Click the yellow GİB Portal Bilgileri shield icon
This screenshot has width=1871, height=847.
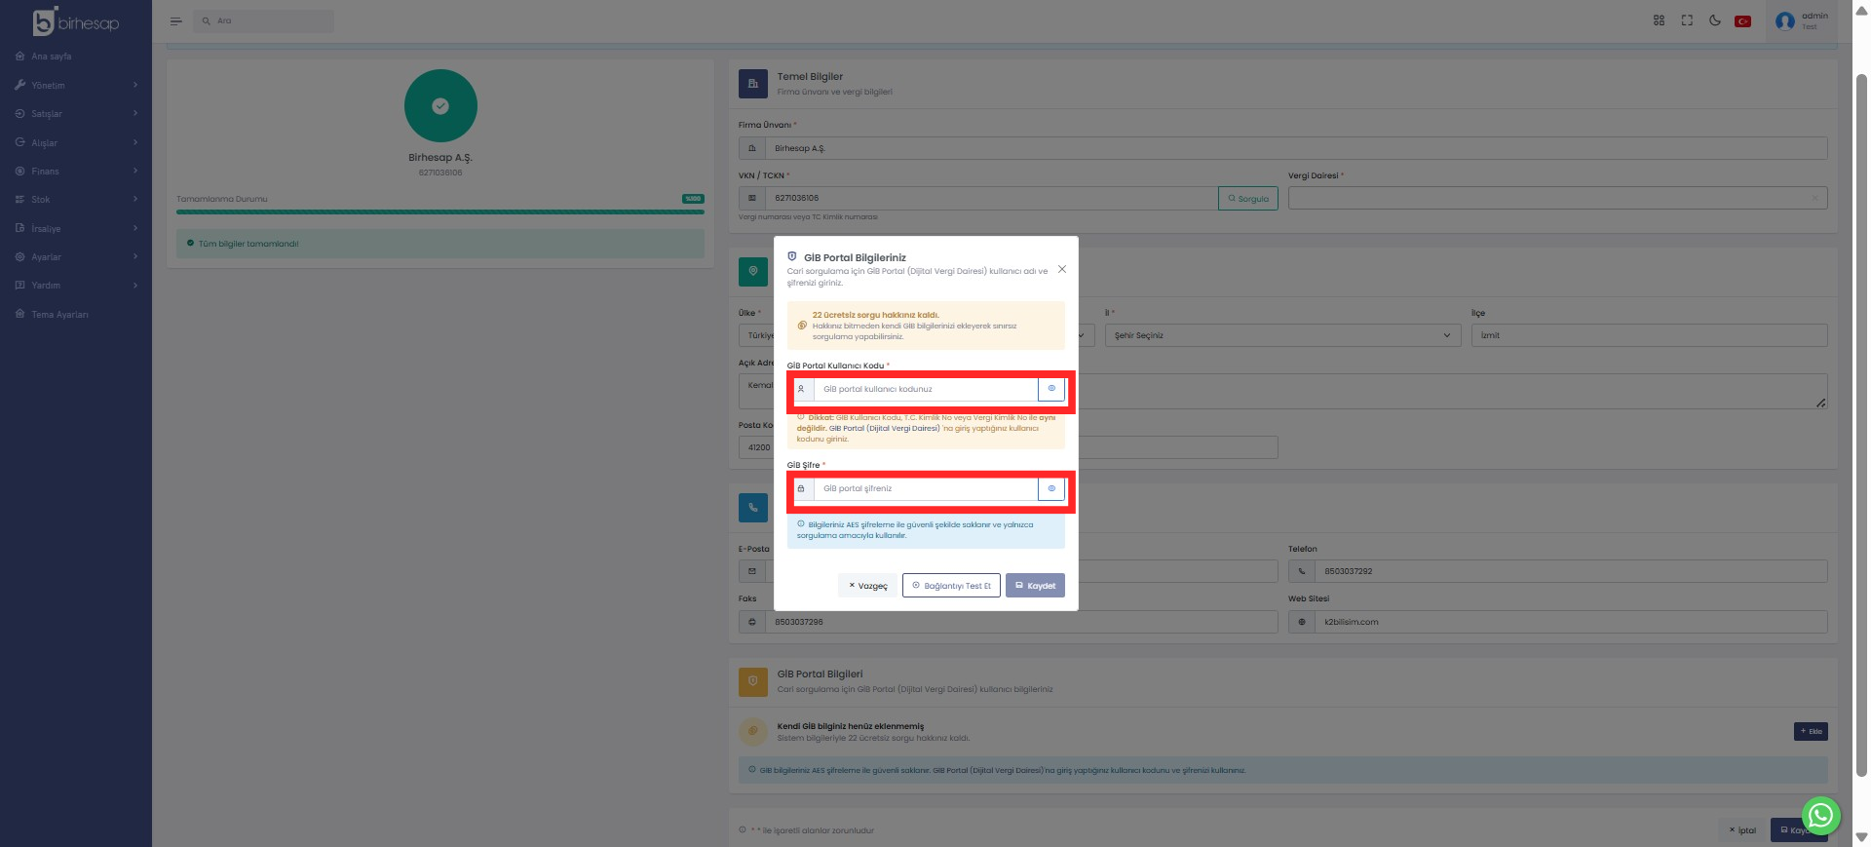753,681
